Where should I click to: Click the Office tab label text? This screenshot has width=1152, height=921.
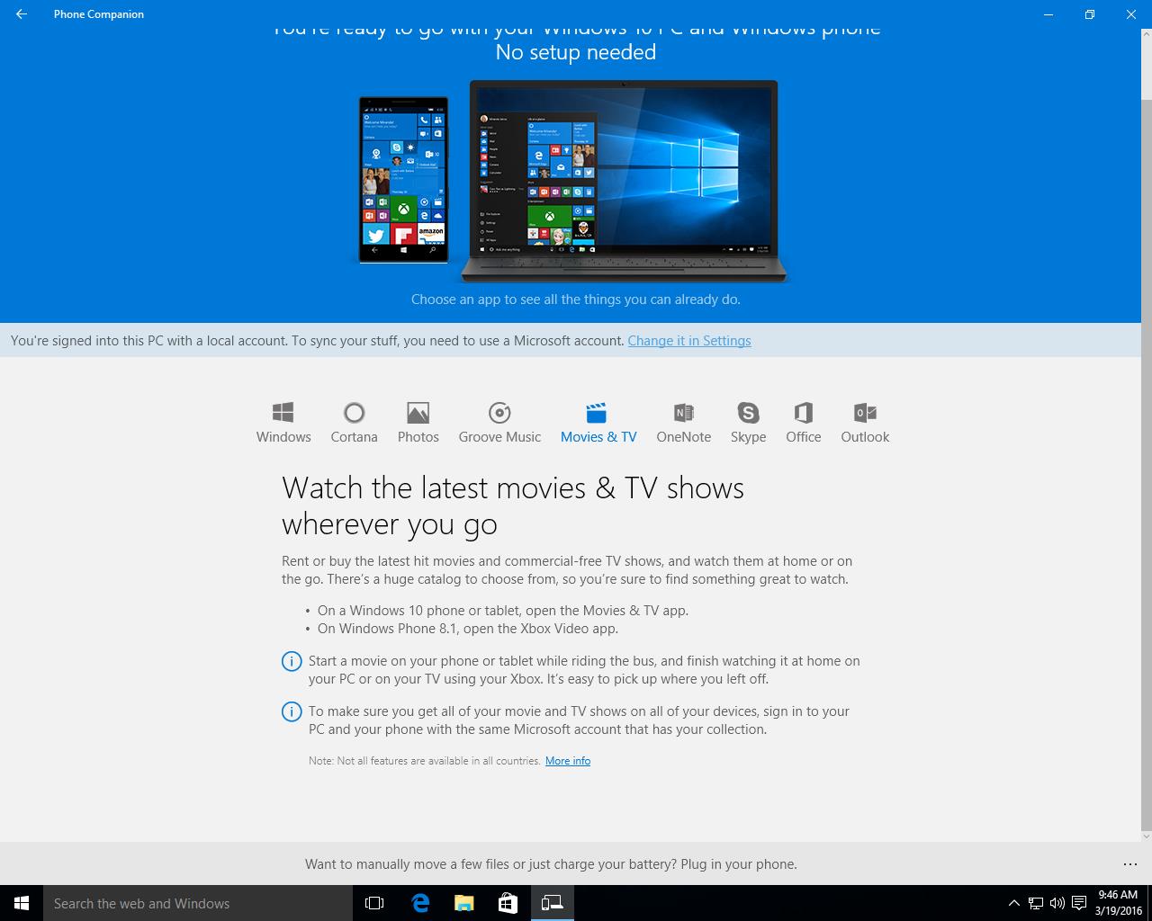point(804,437)
